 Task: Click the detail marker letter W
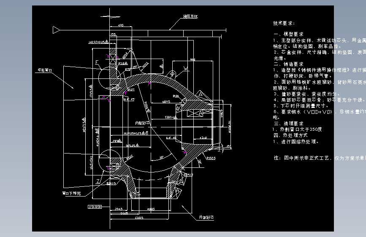pyautogui.click(x=186, y=69)
